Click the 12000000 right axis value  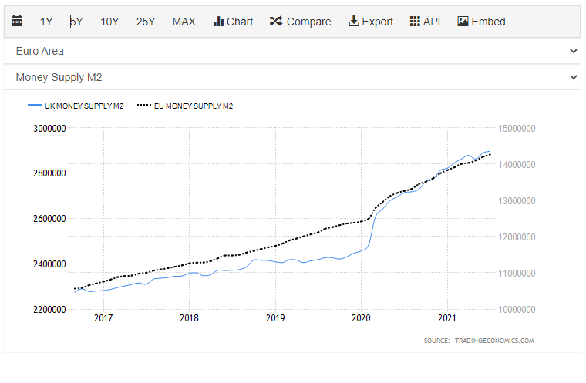517,237
